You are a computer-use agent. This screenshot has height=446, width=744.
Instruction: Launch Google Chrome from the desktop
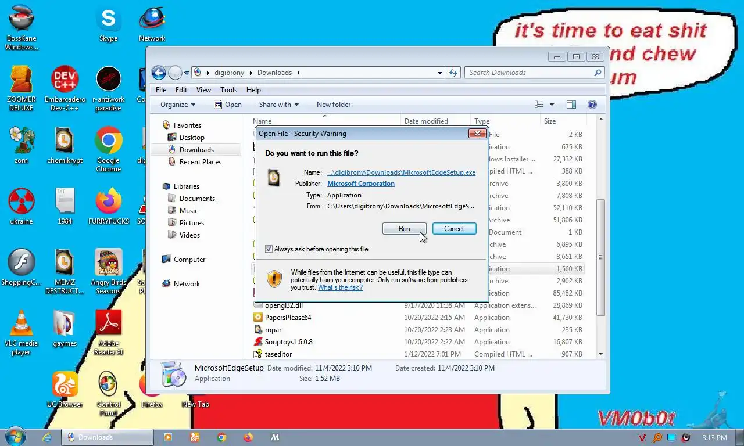[108, 149]
